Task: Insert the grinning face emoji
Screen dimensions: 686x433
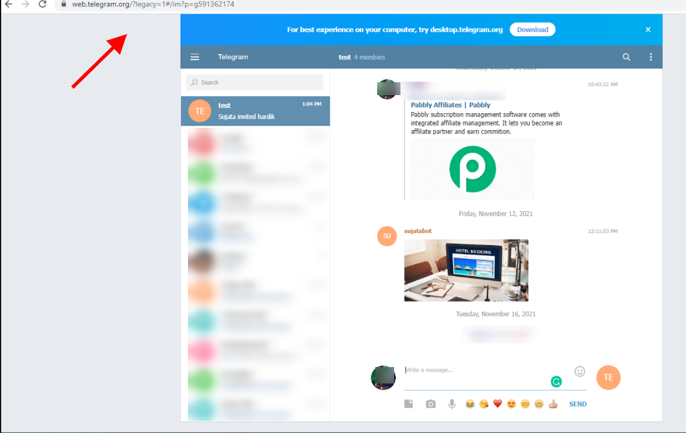Action: point(539,404)
